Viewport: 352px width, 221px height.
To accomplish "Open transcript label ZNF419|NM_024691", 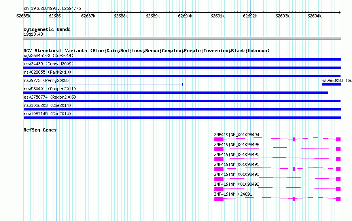I will (x=233, y=194).
